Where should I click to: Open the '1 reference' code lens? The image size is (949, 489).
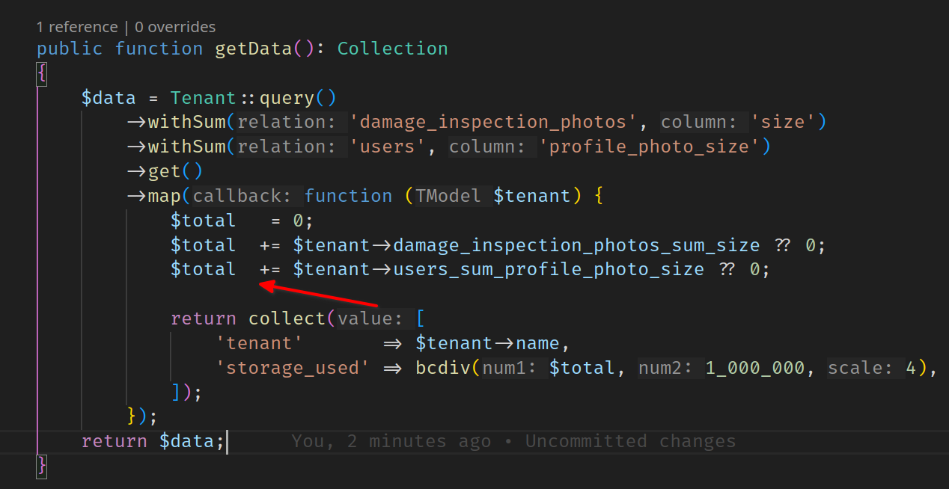pos(77,27)
